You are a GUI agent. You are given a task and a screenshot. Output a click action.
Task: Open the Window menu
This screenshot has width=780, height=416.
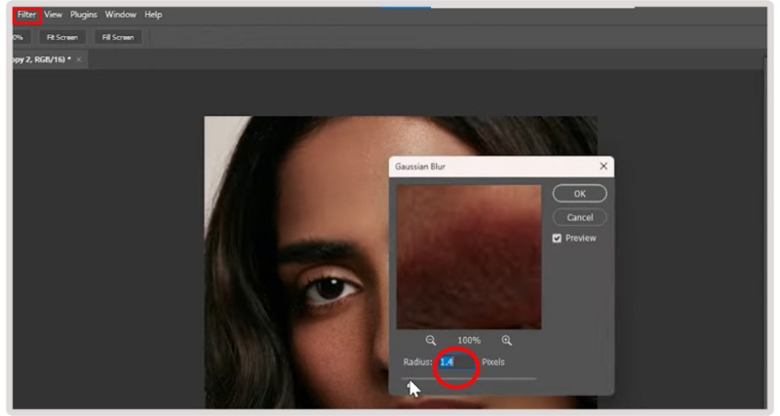pos(120,15)
